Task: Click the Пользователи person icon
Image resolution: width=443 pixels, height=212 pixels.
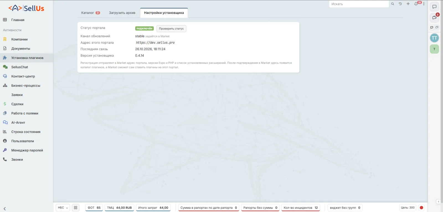Action: point(5,141)
